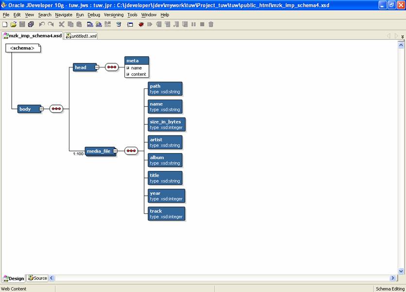Click the Undo arrow icon
Viewport: 406px width, 292px height.
click(42, 24)
